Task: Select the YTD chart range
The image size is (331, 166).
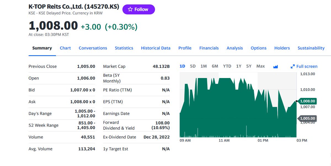Action: 227,66
